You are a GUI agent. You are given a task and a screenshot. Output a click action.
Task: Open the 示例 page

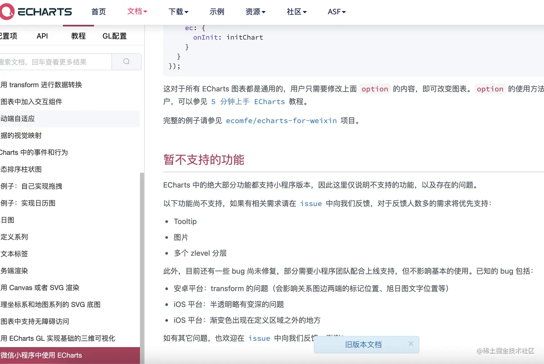(217, 12)
